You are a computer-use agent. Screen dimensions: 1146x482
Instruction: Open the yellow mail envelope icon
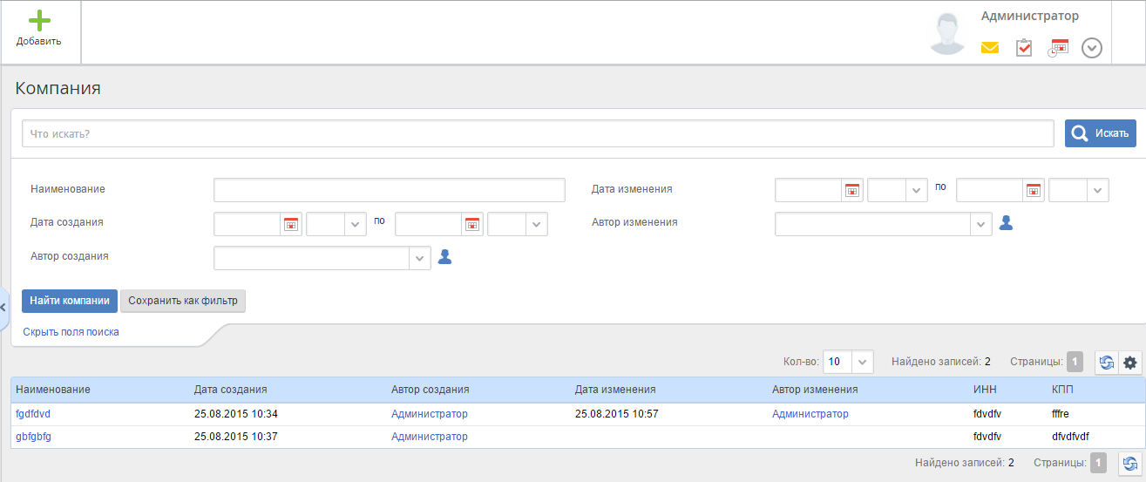[989, 48]
